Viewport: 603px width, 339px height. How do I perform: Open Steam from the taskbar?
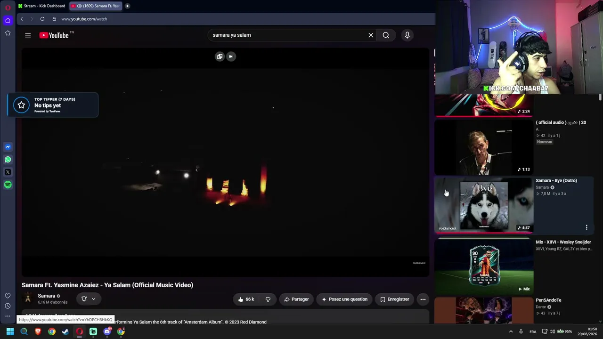(65, 331)
